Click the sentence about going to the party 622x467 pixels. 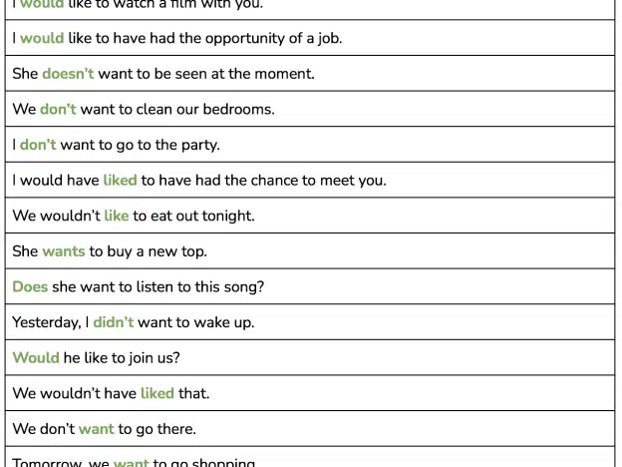point(116,145)
